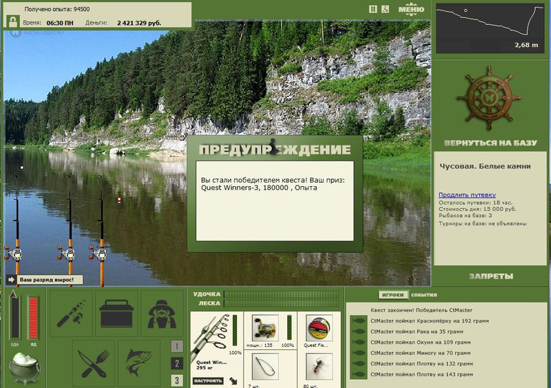Open the ЗАПРЕТЫ section
This screenshot has height=388, width=551.
491,276
